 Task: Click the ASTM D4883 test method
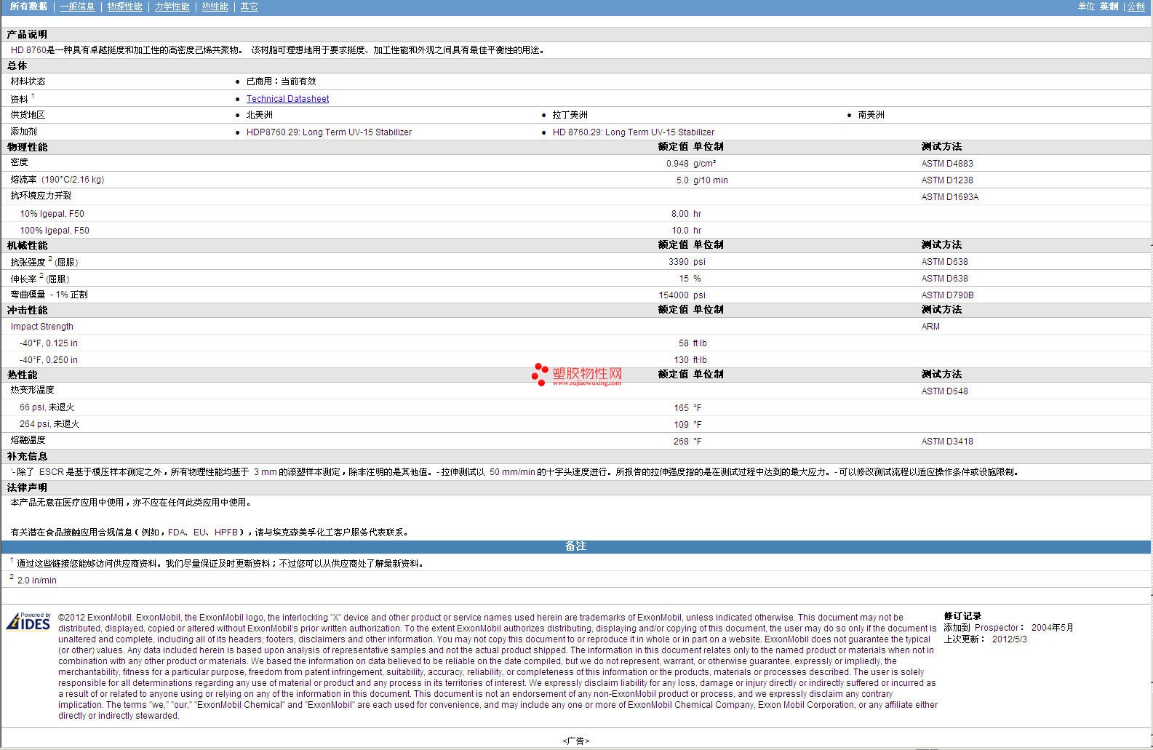coord(946,164)
